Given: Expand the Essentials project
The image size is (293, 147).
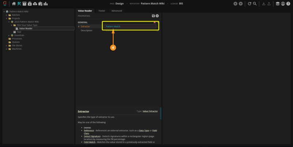Looking at the screenshot, I should (x=9, y=35).
